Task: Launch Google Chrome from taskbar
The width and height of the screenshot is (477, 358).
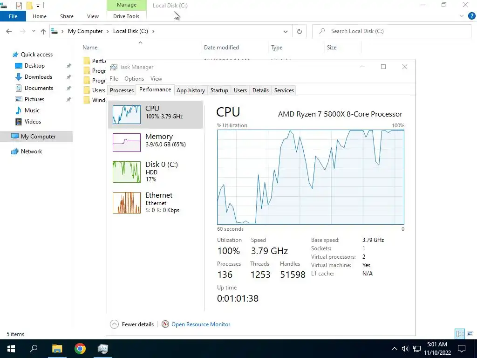Action: (x=80, y=349)
